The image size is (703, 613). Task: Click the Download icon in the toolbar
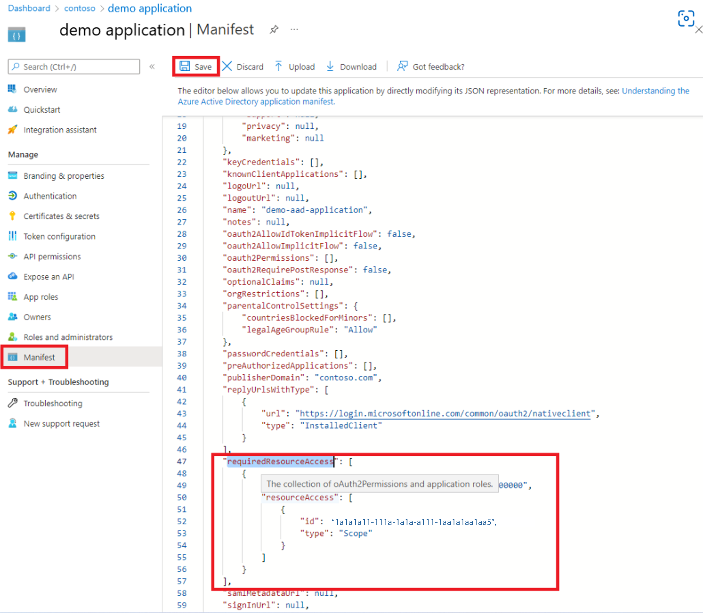pos(330,66)
